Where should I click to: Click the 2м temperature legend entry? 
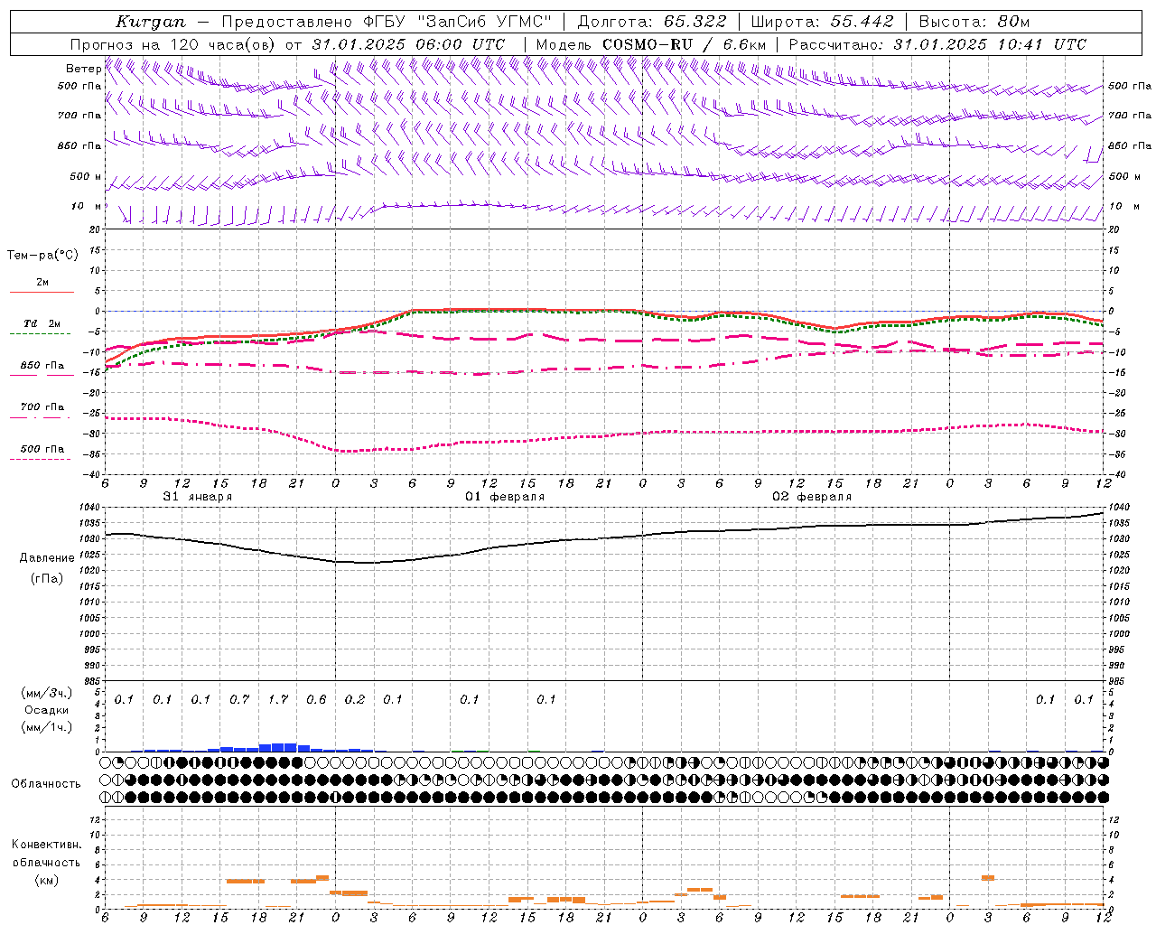[42, 283]
